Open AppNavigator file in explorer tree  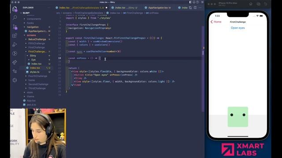37,31
